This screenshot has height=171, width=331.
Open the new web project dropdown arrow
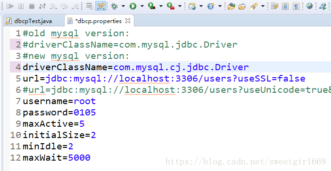201,6
